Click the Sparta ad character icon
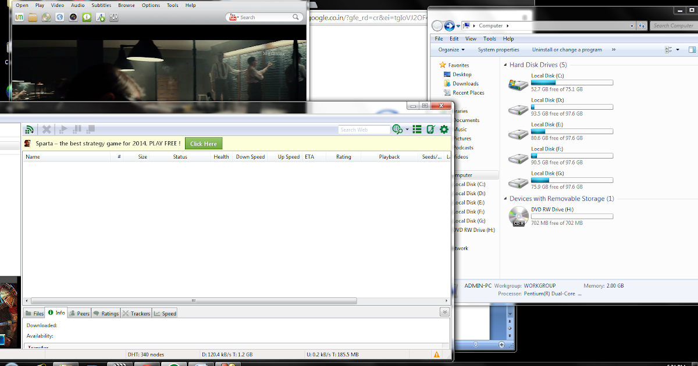 [x=28, y=143]
